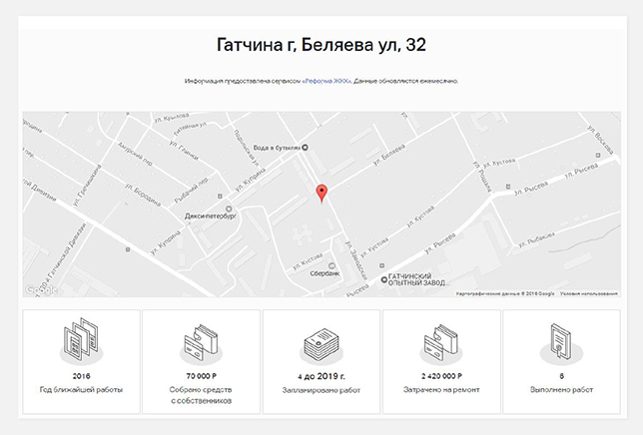643x435 pixels.
Task: Click the Вода в бутылях marker
Action: [x=307, y=148]
